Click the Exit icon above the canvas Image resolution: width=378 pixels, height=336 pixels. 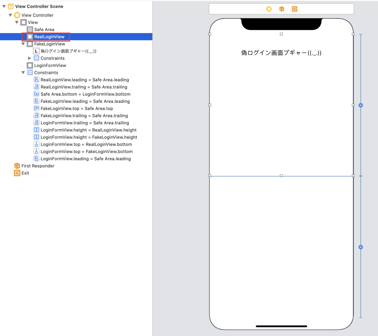coord(295,9)
